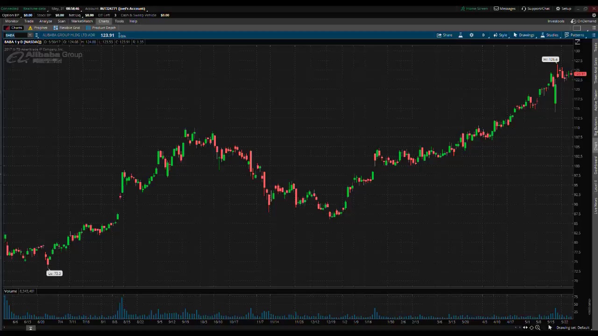Open Messages panel

coord(505,8)
